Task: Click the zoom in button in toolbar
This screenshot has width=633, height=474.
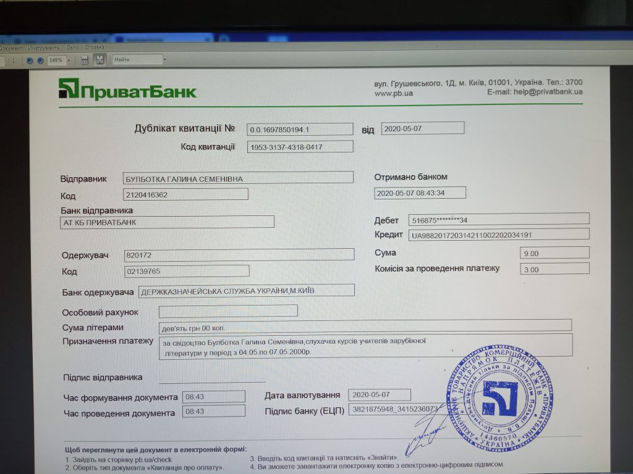Action: tap(40, 60)
